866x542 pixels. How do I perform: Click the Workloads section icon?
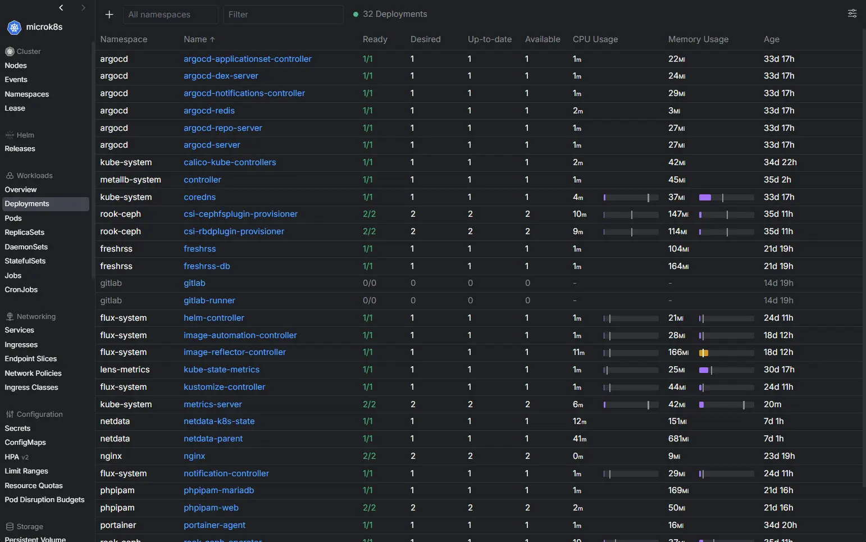tap(10, 176)
